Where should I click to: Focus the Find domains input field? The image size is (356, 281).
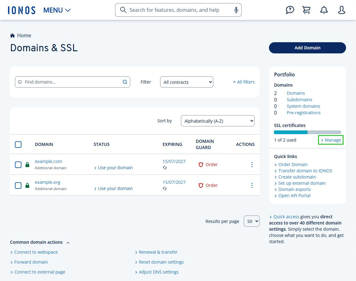coord(72,82)
